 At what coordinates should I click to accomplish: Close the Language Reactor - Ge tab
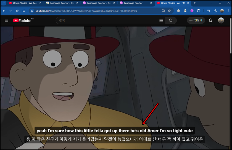[114, 3]
